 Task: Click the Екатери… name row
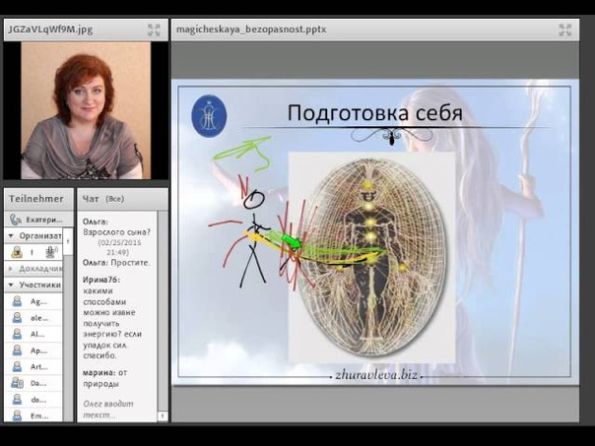coord(38,220)
